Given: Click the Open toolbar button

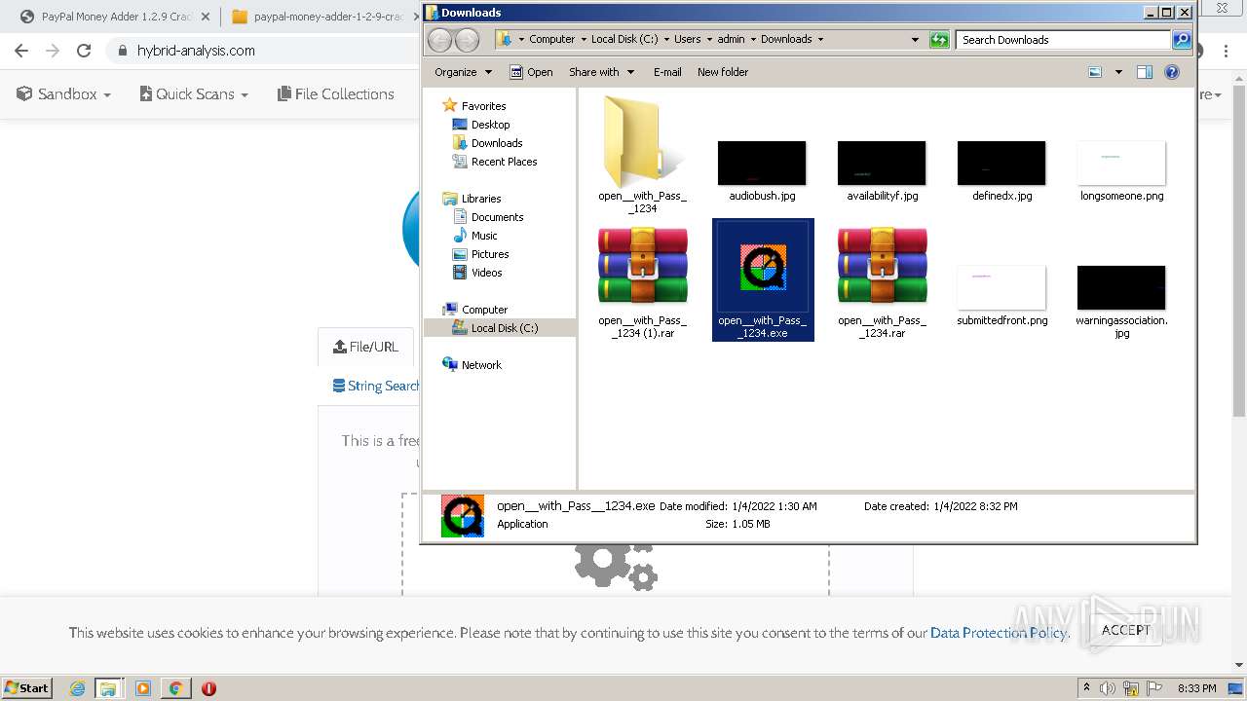Looking at the screenshot, I should click(x=532, y=72).
